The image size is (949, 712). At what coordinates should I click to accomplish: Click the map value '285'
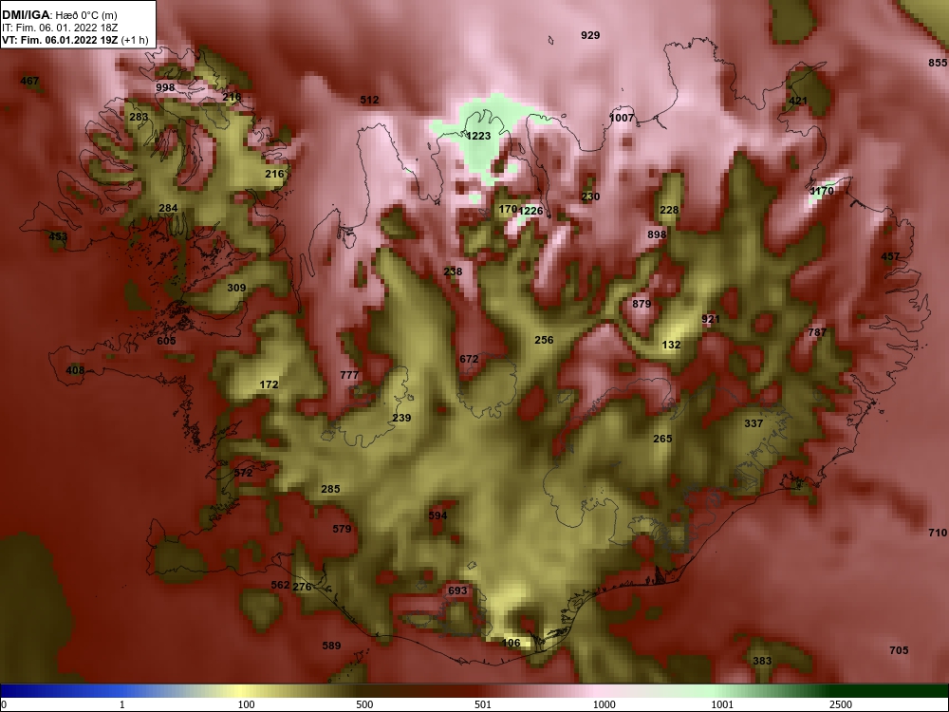tap(330, 489)
